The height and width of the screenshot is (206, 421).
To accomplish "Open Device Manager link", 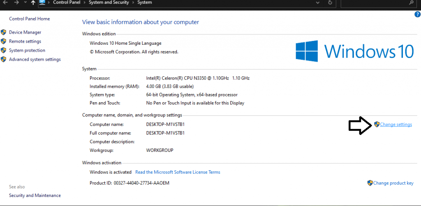I will (25, 32).
